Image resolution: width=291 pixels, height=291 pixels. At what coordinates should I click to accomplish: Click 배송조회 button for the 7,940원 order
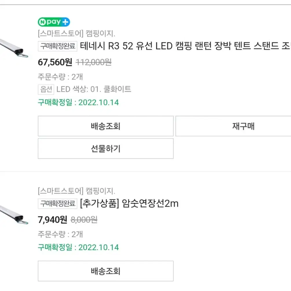point(106,271)
